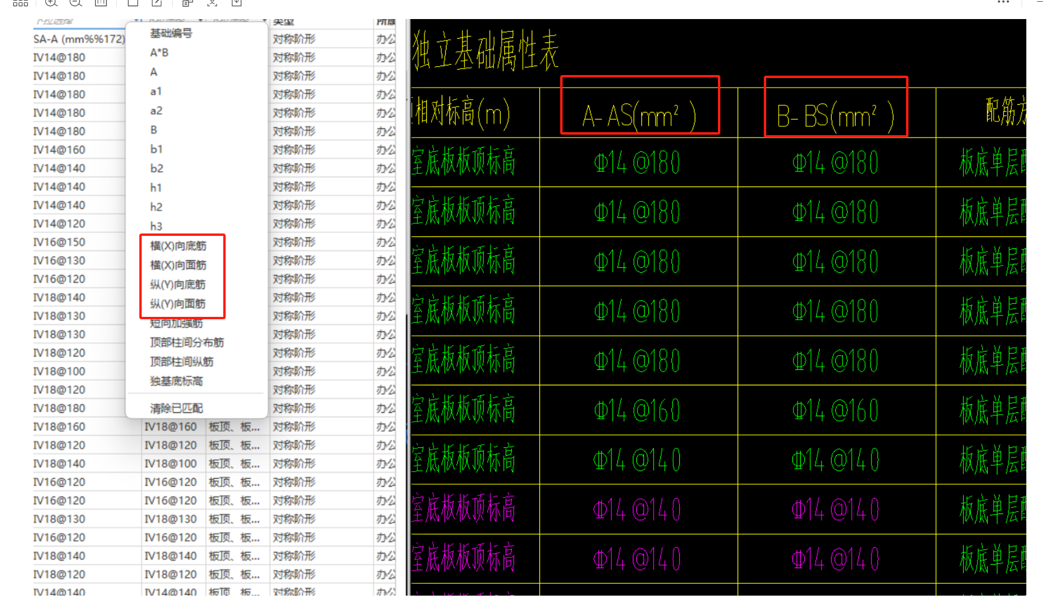Select menu entry h3
The width and height of the screenshot is (1043, 598).
[156, 226]
